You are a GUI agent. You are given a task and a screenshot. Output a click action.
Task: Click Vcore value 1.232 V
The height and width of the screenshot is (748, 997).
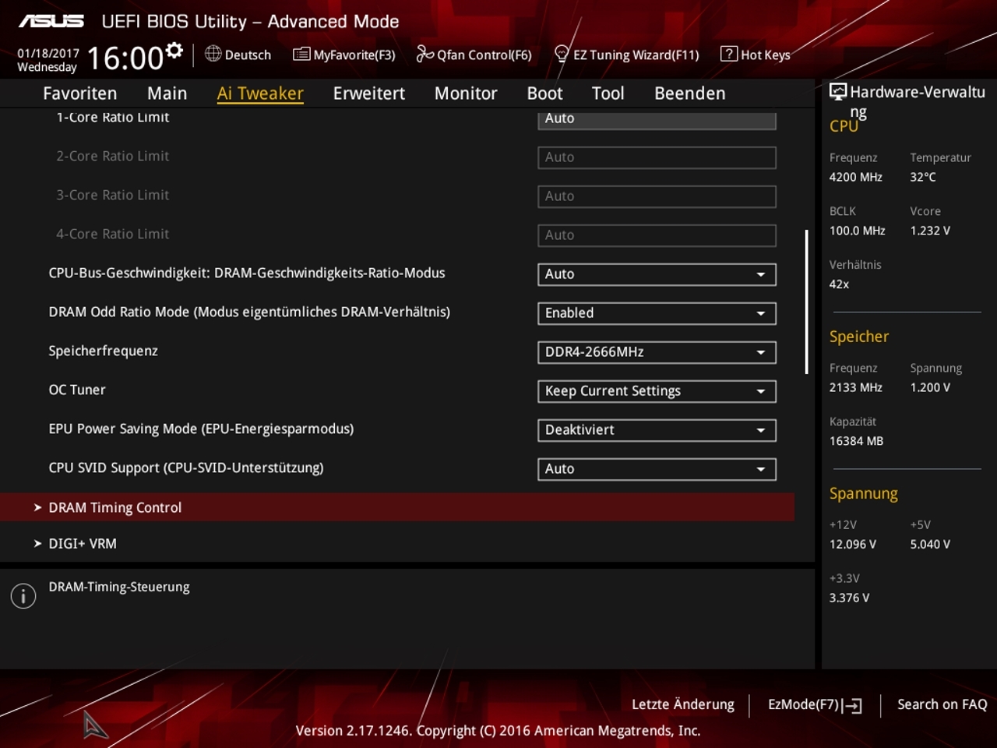(930, 231)
